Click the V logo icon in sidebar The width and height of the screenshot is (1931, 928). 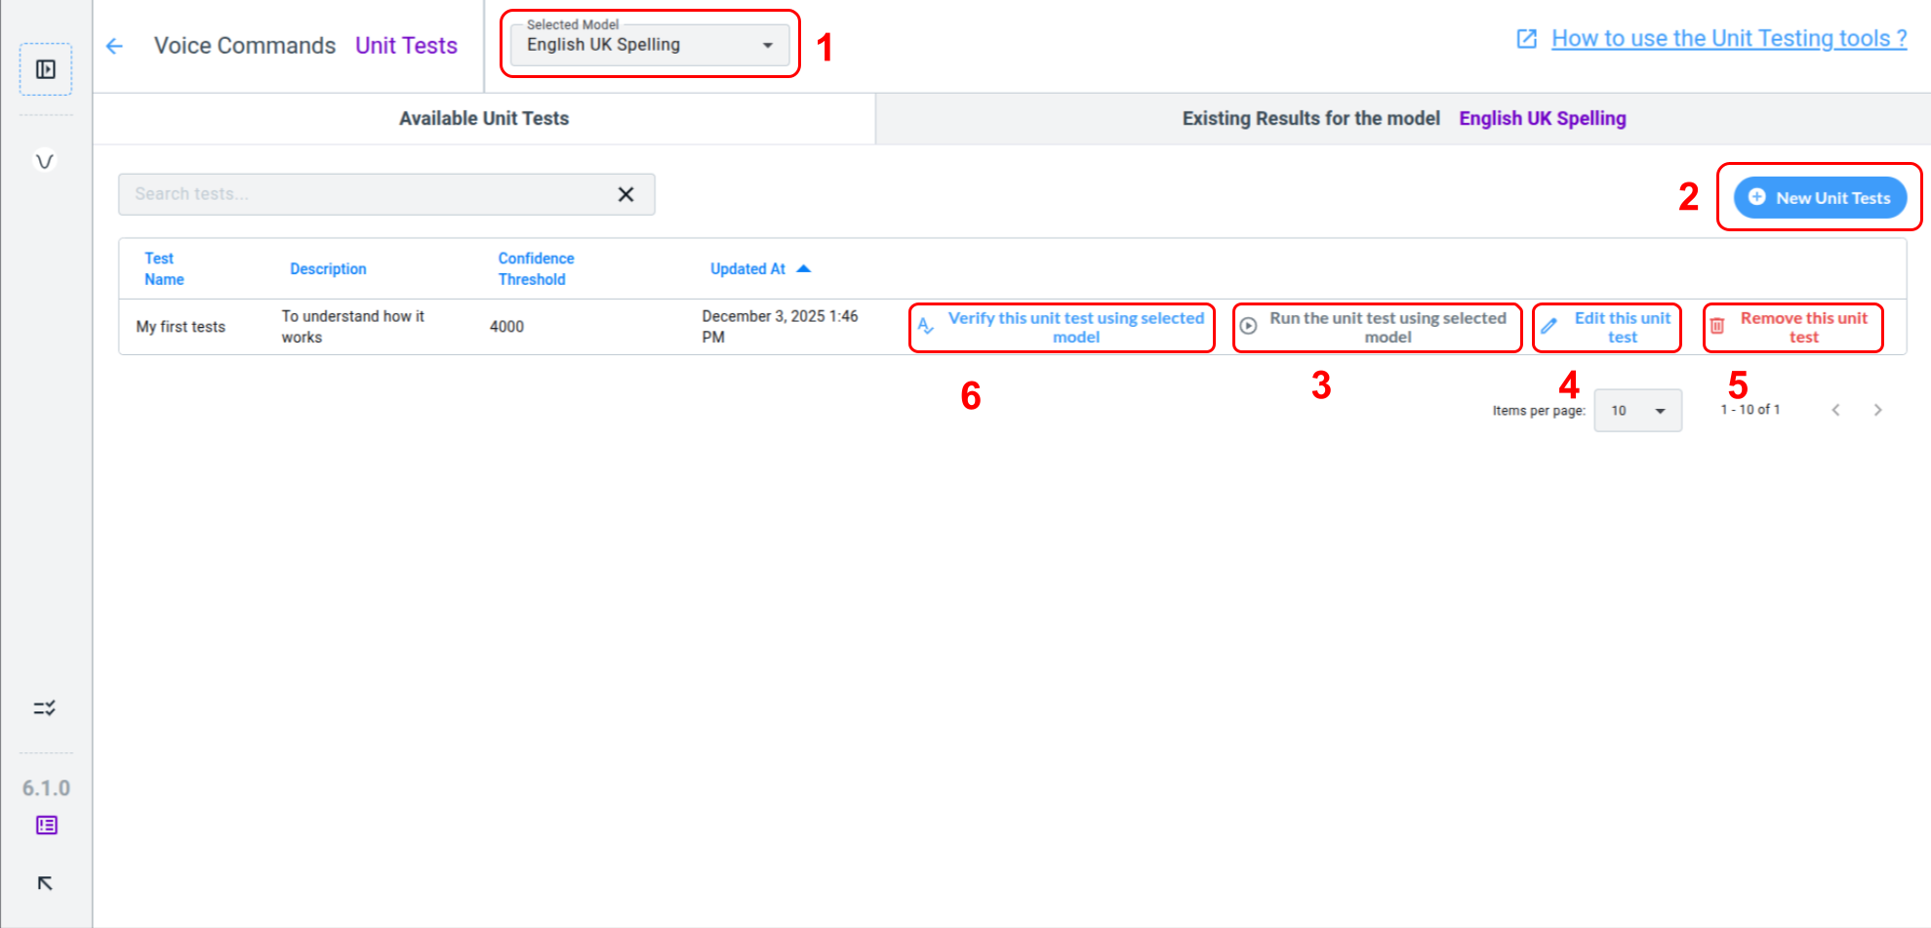45,161
